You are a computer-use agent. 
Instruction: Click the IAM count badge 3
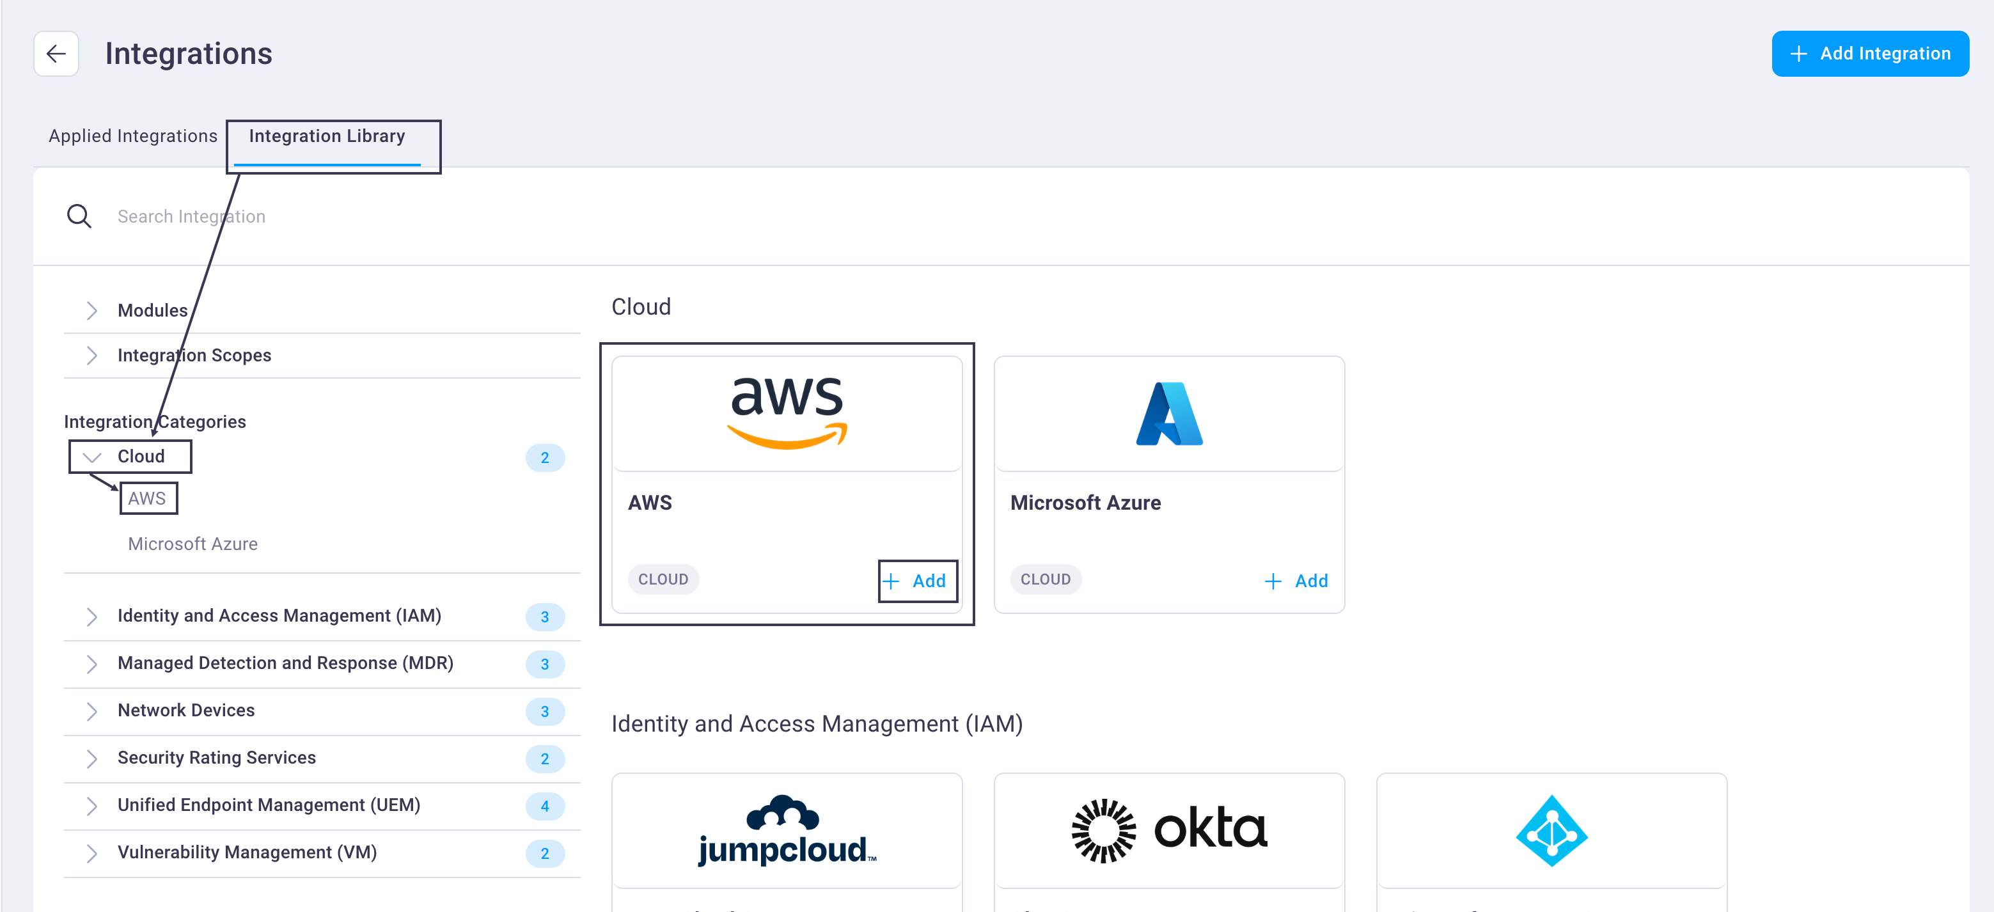[x=545, y=617]
